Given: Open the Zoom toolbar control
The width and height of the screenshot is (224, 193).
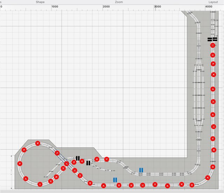Looking at the screenshot, I should tap(119, 2).
